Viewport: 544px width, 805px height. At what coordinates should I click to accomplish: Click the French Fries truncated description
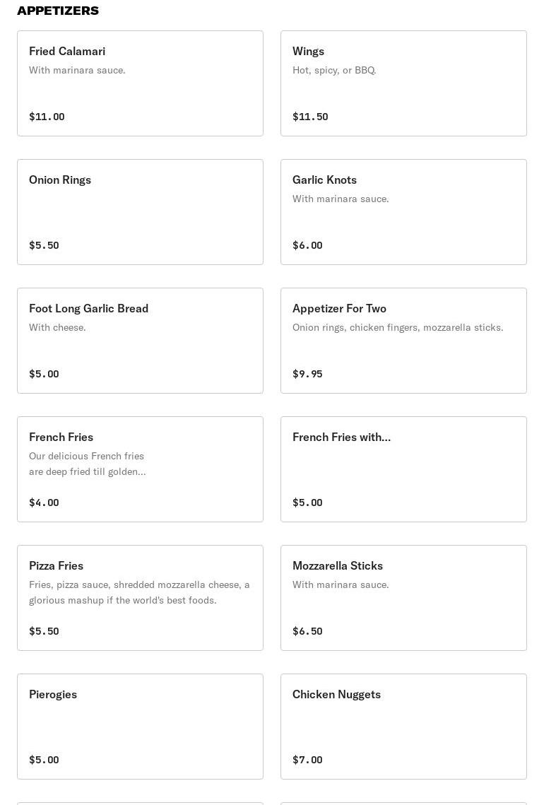[x=87, y=464]
